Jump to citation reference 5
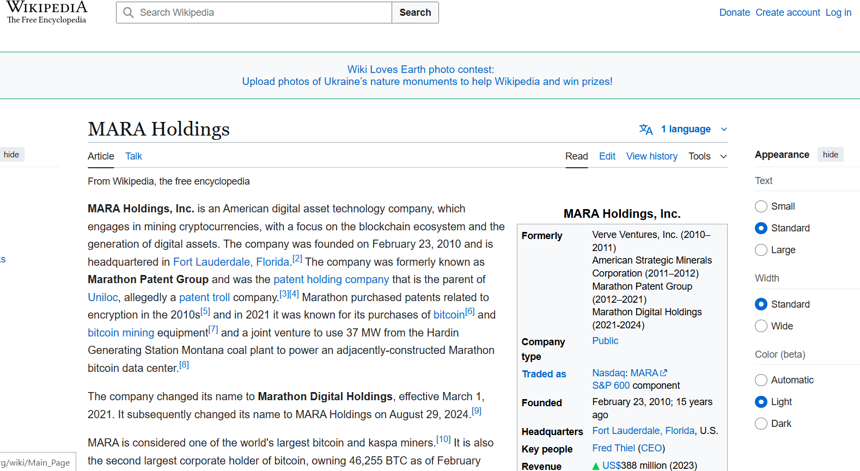860x471 pixels. [x=205, y=311]
